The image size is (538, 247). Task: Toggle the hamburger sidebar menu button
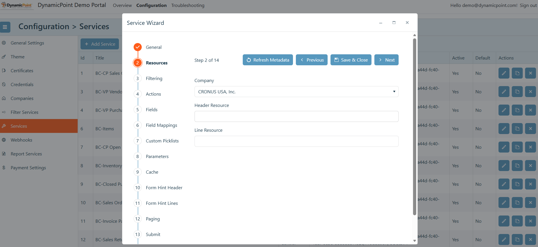click(x=5, y=27)
